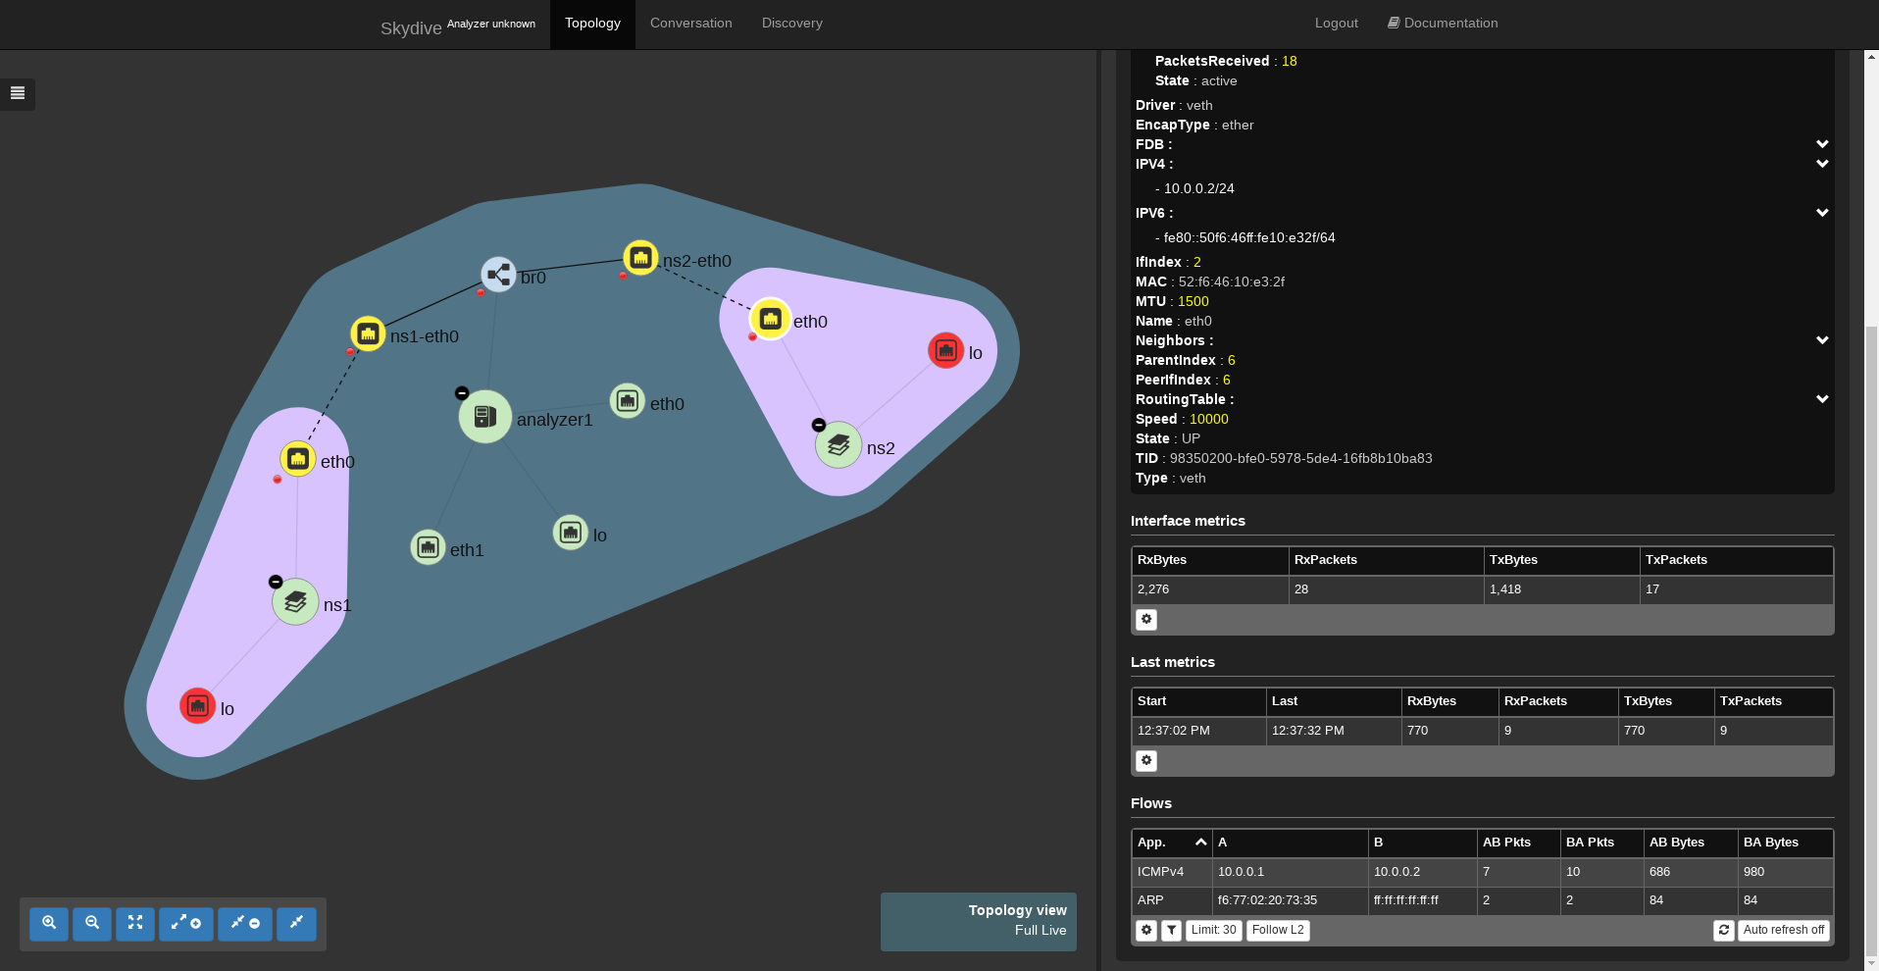The image size is (1879, 971).
Task: Click the MTU value 1500
Action: click(1193, 301)
